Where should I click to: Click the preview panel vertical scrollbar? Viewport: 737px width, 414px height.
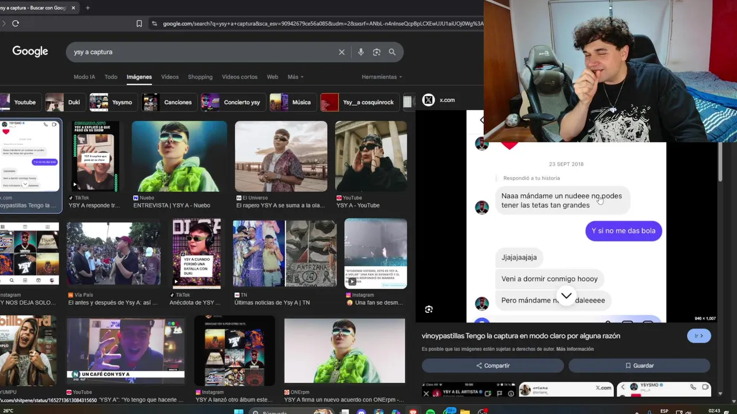(720, 161)
